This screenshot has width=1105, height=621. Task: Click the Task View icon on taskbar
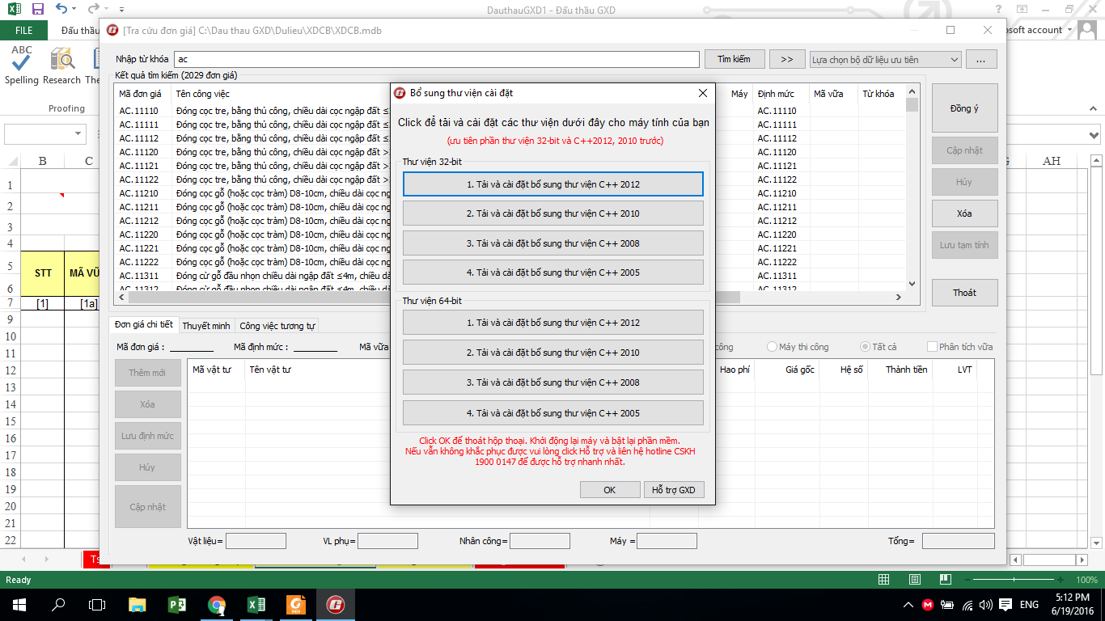(x=97, y=604)
